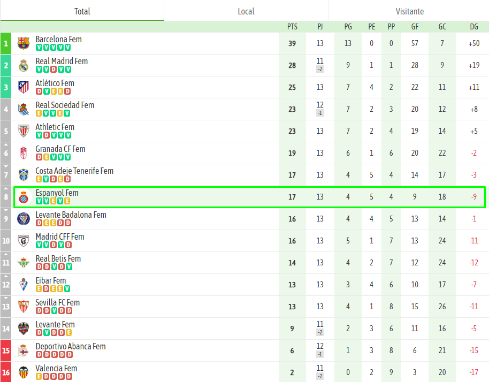The height and width of the screenshot is (382, 489).
Task: Click the Barcelona Fem club crest
Action: pyautogui.click(x=23, y=43)
